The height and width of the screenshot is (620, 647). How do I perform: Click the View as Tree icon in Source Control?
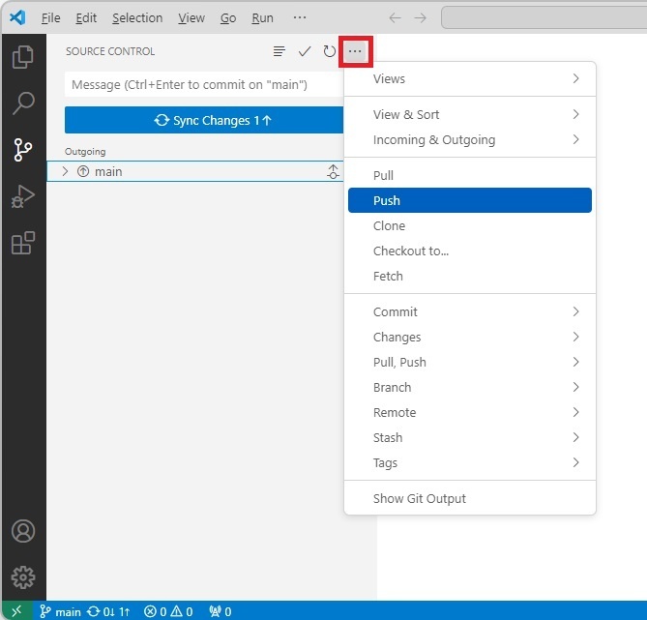pyautogui.click(x=279, y=51)
